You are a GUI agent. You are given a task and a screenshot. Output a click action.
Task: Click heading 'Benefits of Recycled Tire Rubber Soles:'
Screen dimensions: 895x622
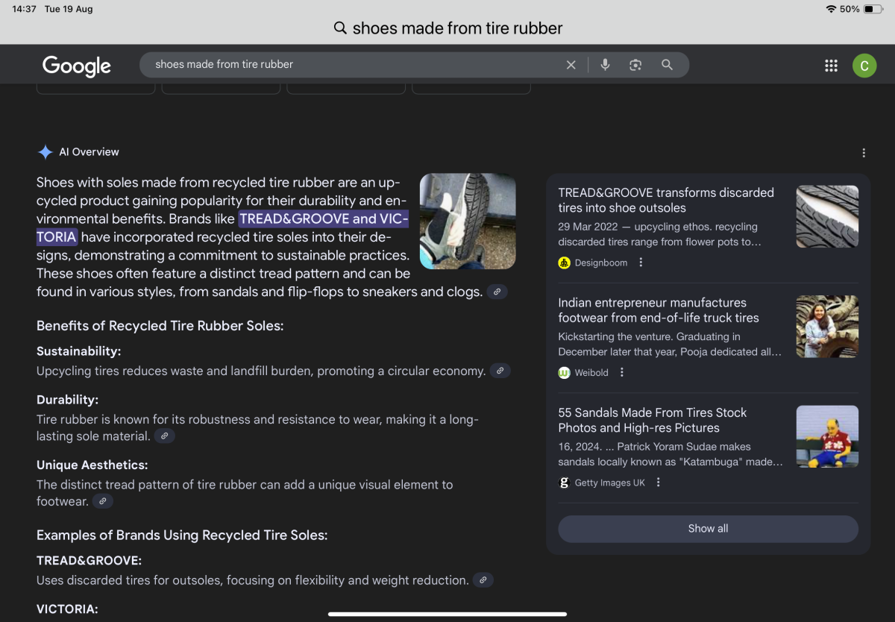pos(160,326)
